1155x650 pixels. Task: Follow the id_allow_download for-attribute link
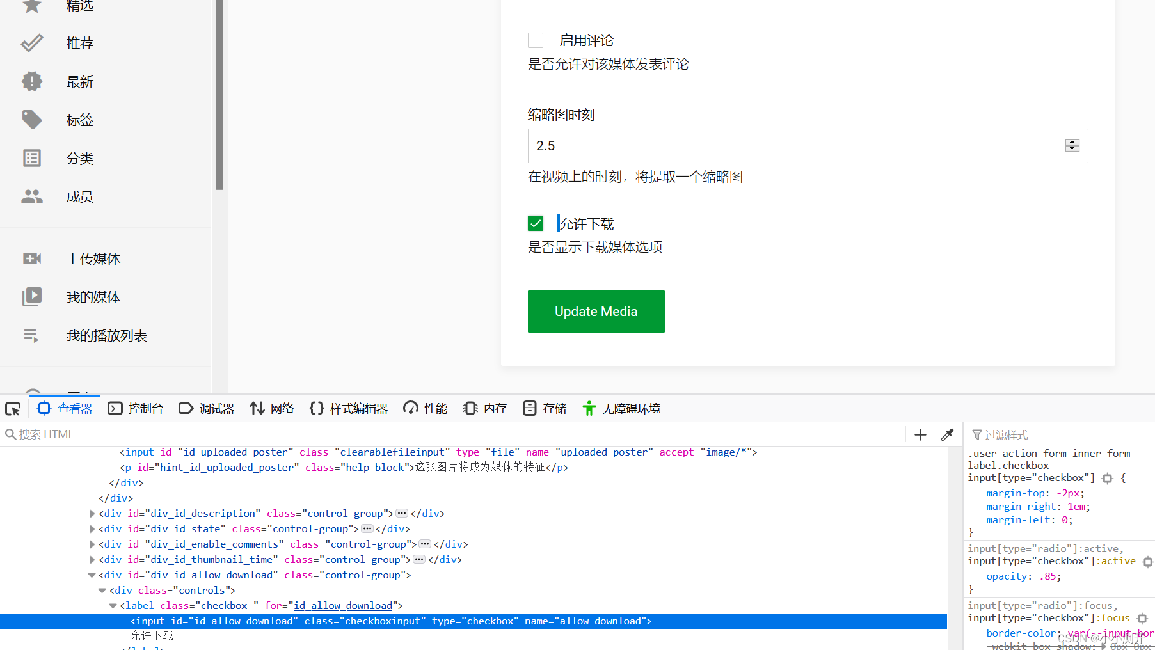[343, 605]
